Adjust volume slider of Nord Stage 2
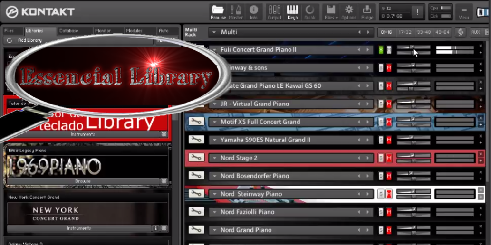491x245 pixels. point(414,156)
